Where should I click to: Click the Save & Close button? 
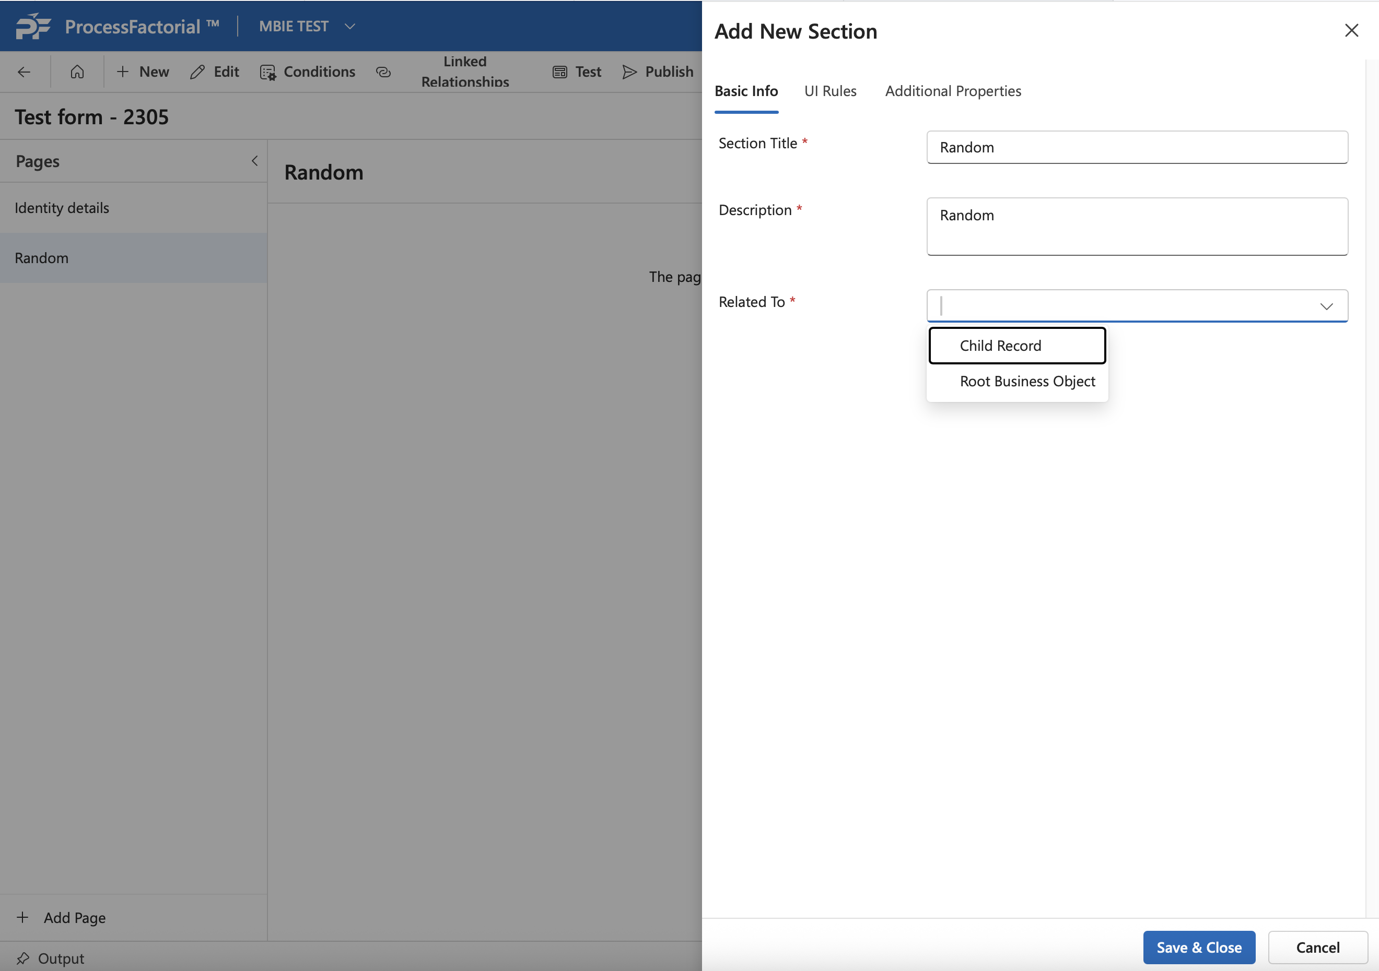(x=1198, y=947)
